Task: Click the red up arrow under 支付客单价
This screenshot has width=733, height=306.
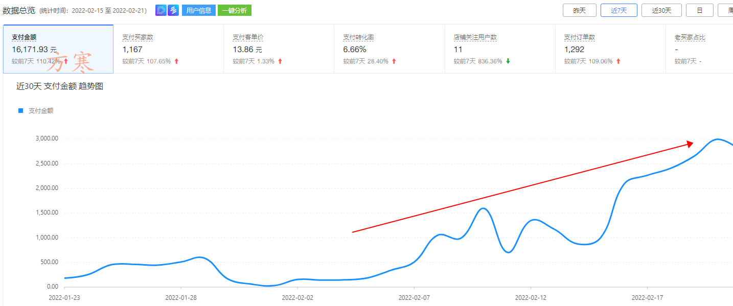Action: 280,61
